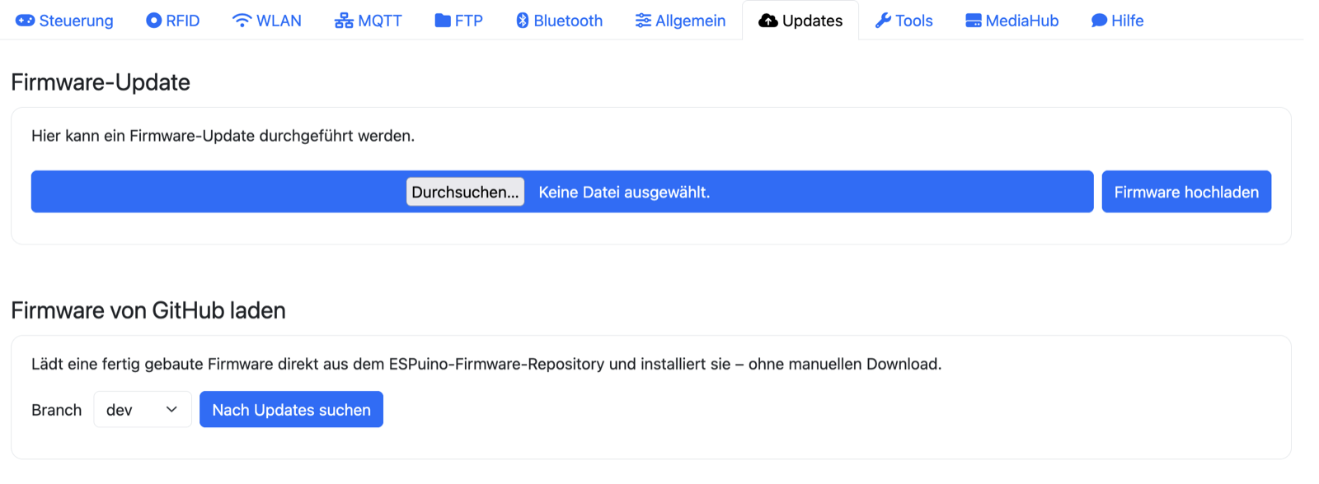Open the Allgemein tab

(x=680, y=21)
